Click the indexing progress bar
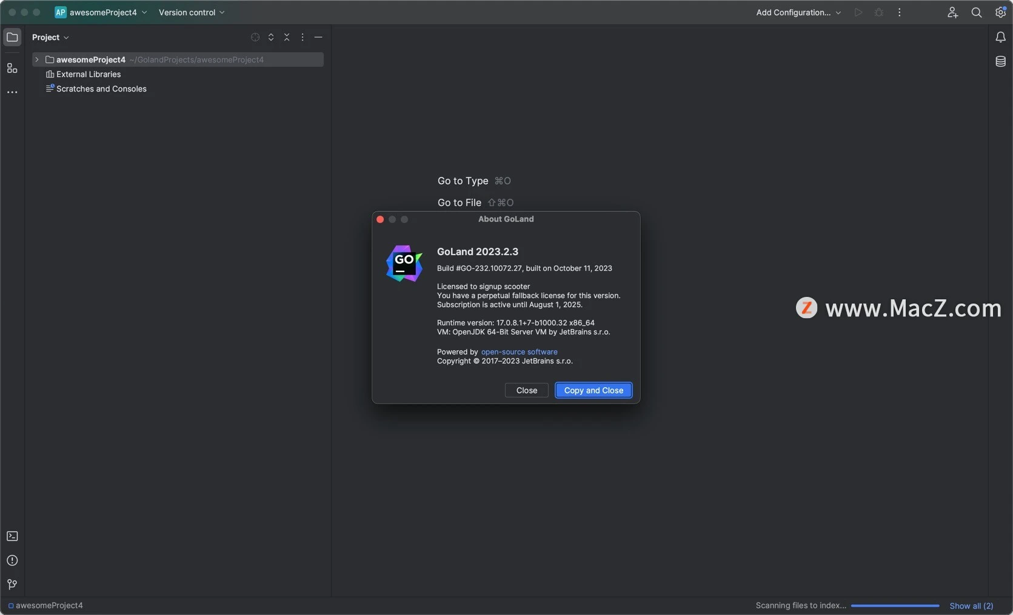1013x615 pixels. pyautogui.click(x=895, y=605)
